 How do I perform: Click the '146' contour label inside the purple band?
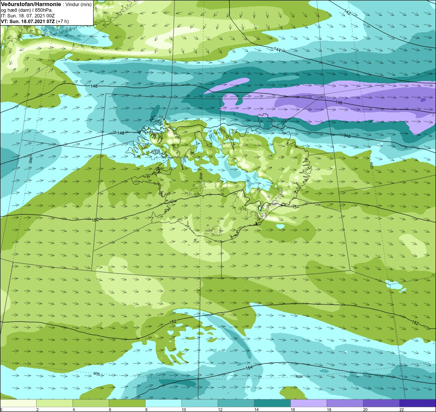coord(339,102)
